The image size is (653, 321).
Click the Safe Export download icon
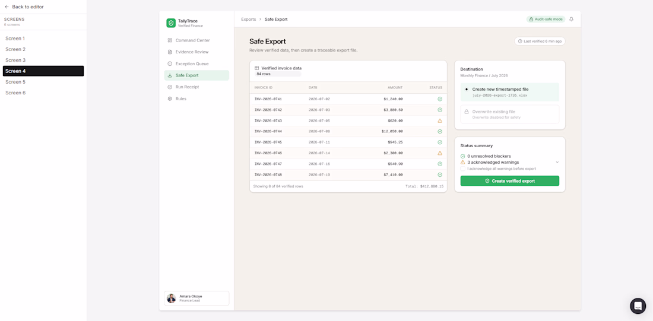tap(170, 75)
